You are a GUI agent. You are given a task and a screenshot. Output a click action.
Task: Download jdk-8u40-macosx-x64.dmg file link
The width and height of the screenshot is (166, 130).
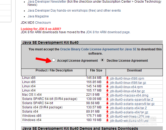tap(129, 95)
